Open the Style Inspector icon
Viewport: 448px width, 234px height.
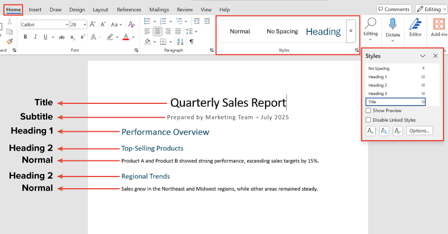(x=384, y=131)
